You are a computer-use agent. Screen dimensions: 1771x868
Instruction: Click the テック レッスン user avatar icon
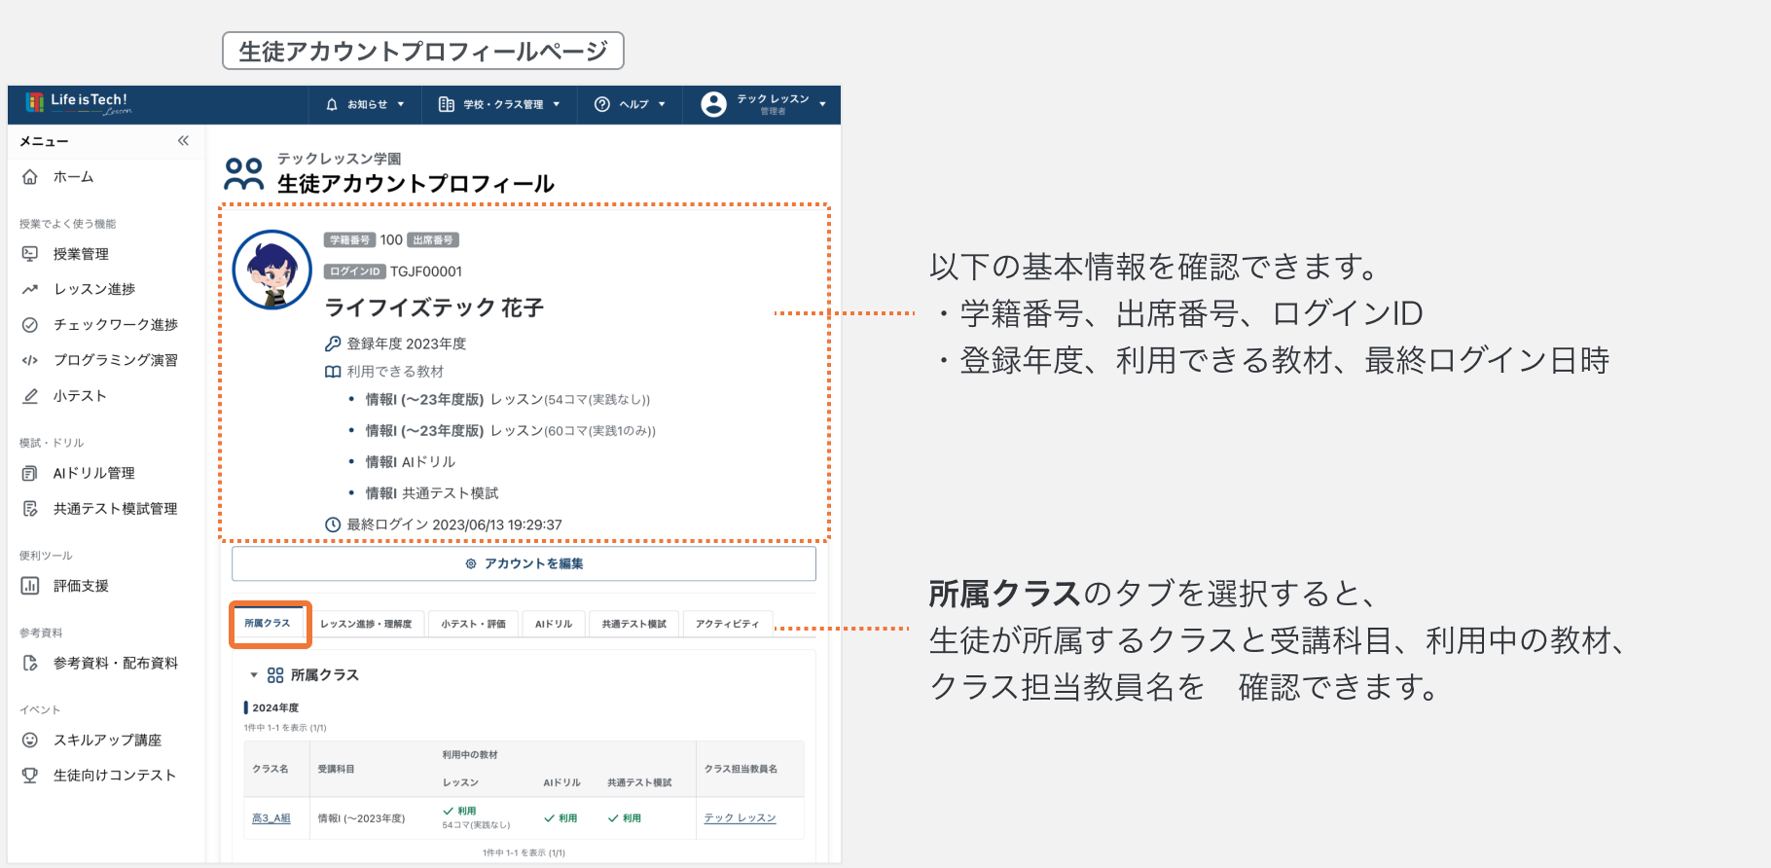713,104
